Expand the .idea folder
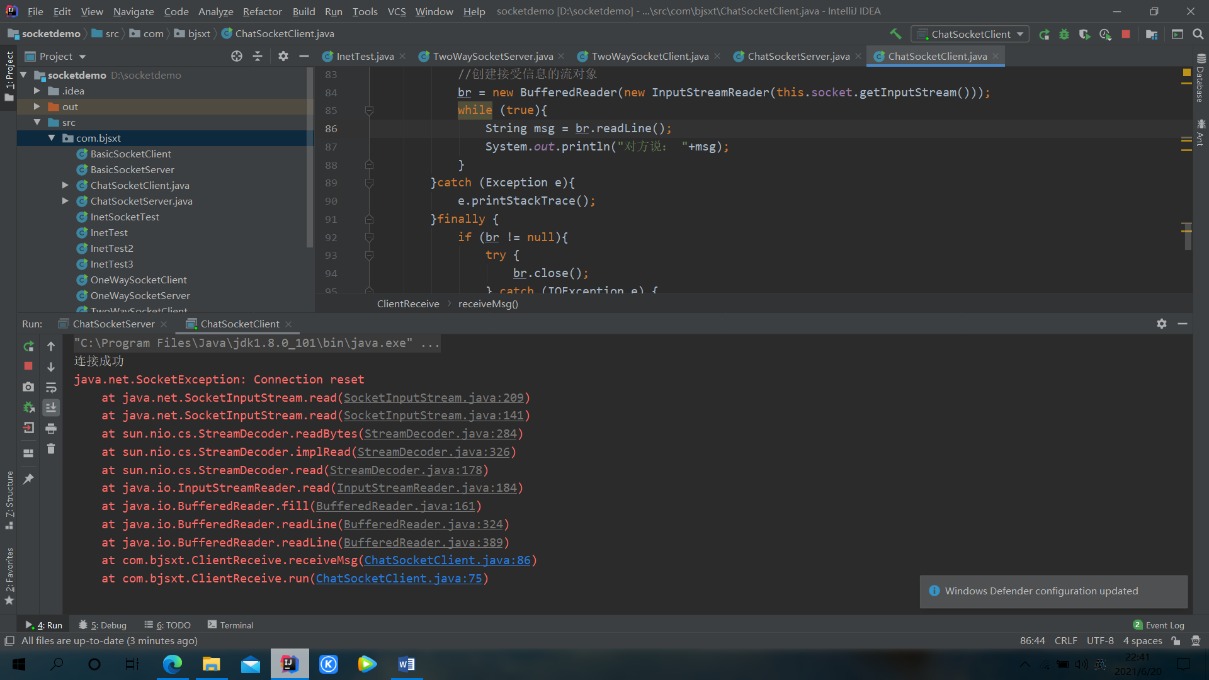Image resolution: width=1209 pixels, height=680 pixels. [37, 91]
